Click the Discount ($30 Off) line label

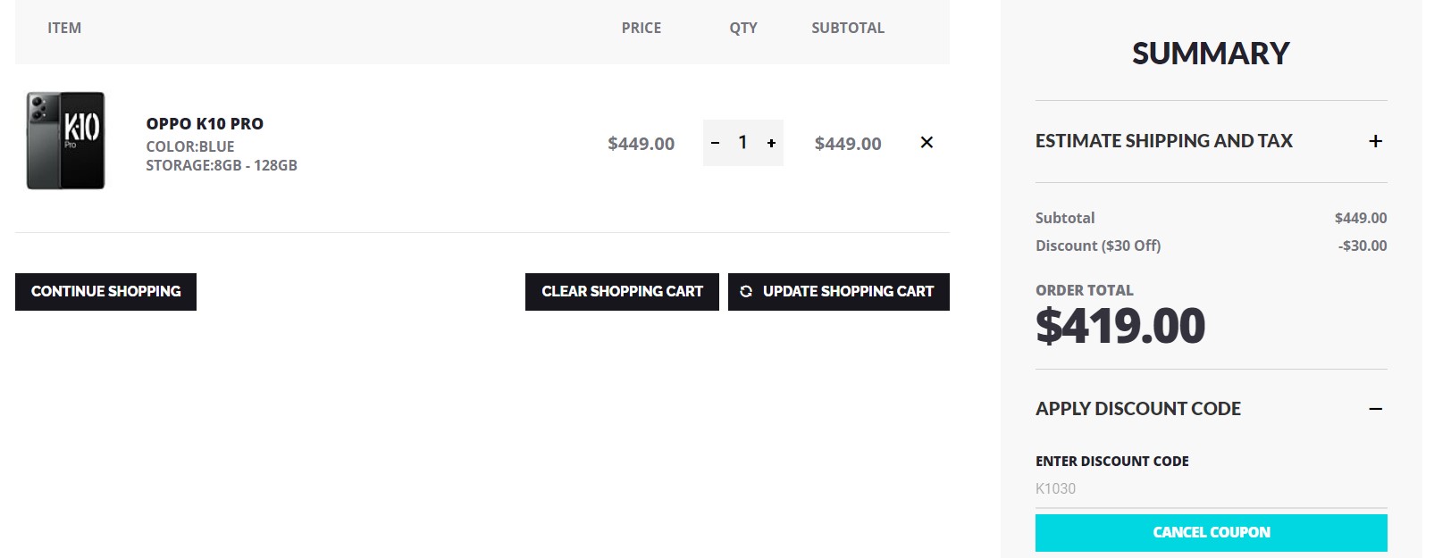click(x=1097, y=246)
